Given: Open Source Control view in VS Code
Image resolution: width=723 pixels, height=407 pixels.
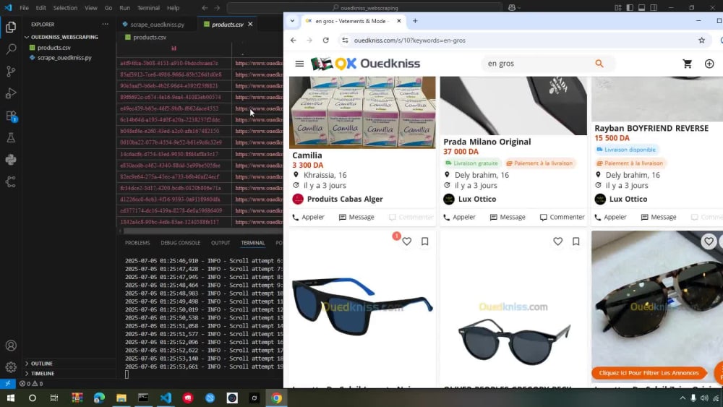Looking at the screenshot, I should [11, 71].
